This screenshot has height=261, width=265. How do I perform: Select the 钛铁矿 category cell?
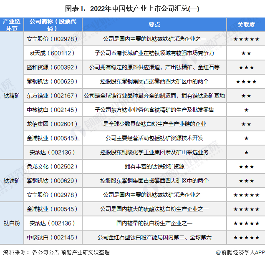[x=12, y=181]
